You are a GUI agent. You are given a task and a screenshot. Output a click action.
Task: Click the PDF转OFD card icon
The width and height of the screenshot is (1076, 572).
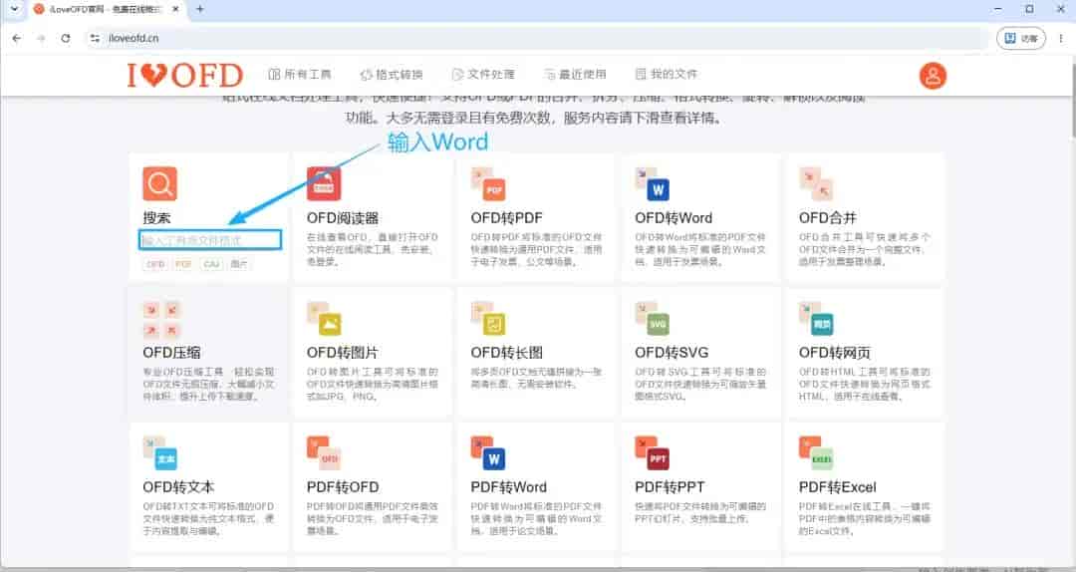pyautogui.click(x=324, y=452)
